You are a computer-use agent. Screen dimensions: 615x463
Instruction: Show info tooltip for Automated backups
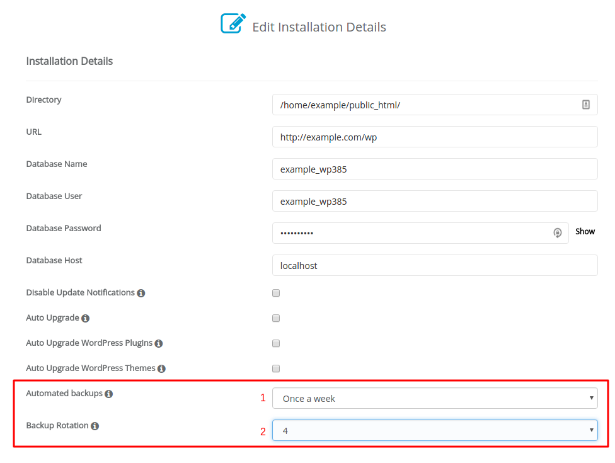point(109,394)
